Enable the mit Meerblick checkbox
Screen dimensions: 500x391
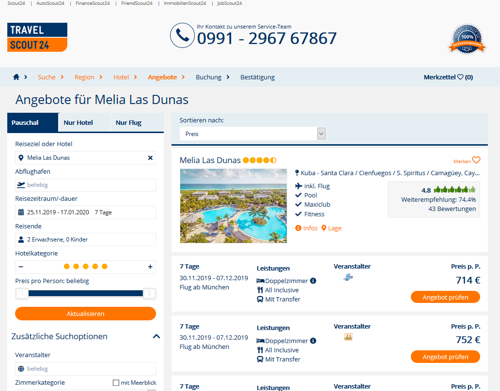click(116, 383)
